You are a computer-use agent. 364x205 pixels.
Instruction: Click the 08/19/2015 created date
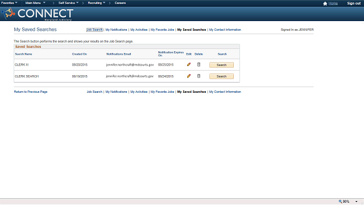coord(80,76)
